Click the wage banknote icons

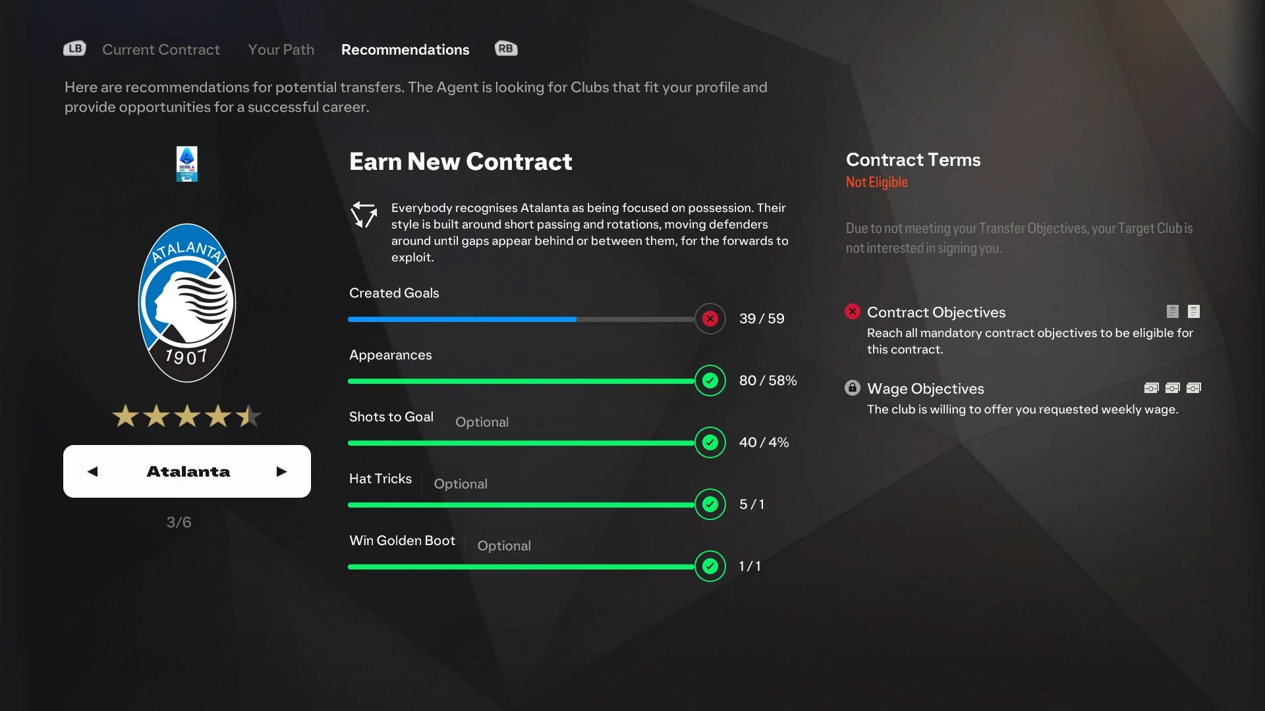(x=1173, y=388)
